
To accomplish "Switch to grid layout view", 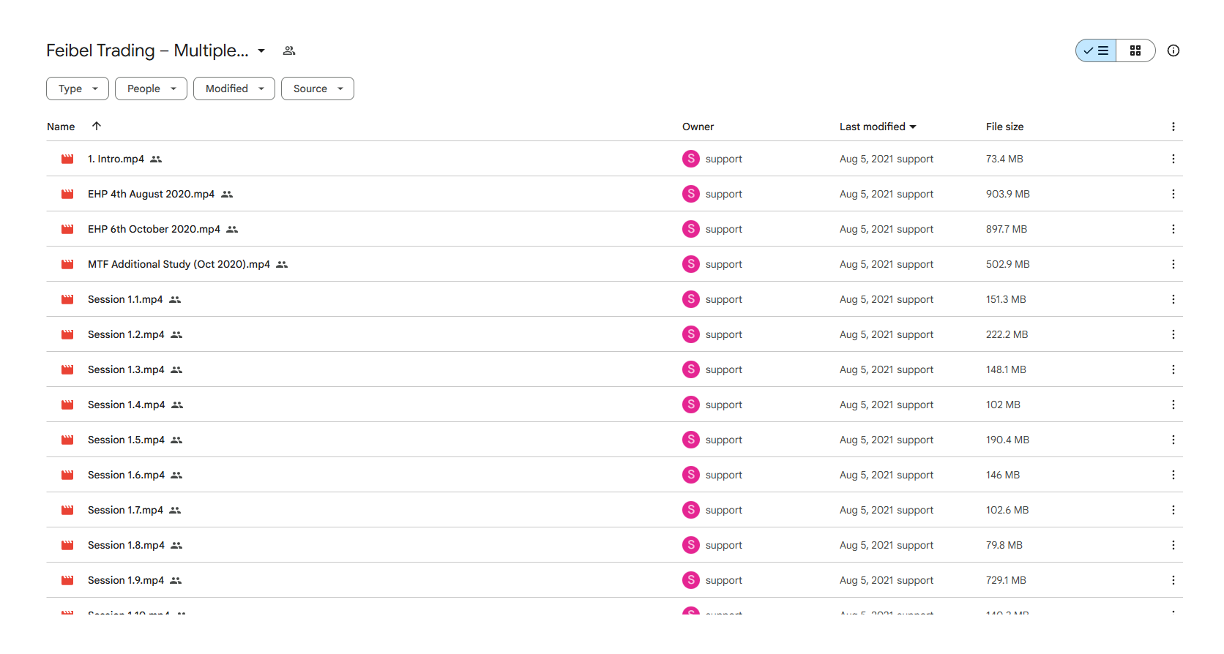I will point(1135,50).
